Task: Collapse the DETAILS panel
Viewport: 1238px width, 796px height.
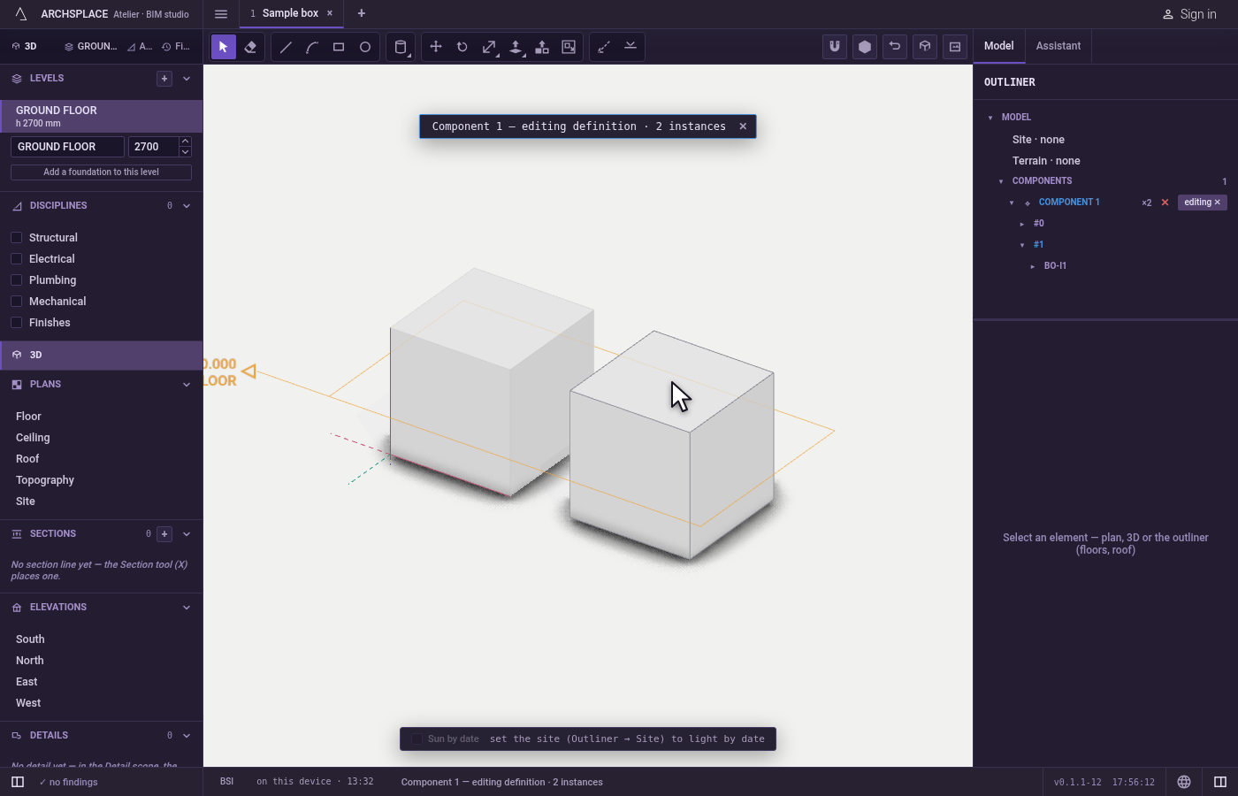Action: 187,736
